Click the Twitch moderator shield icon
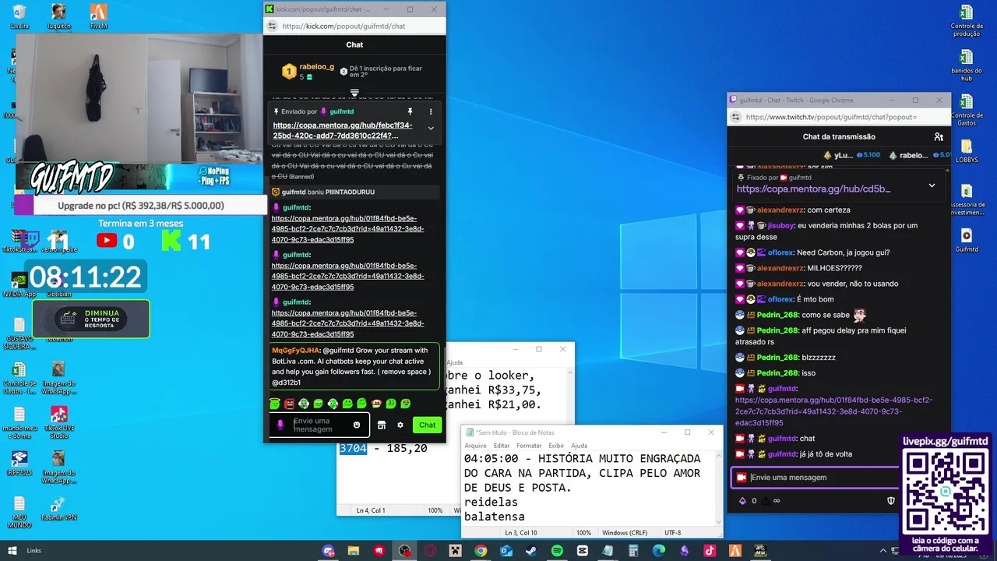 point(891,501)
